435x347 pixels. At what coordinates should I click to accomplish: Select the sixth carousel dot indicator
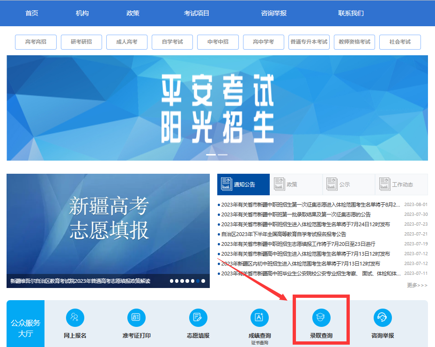coord(198,281)
